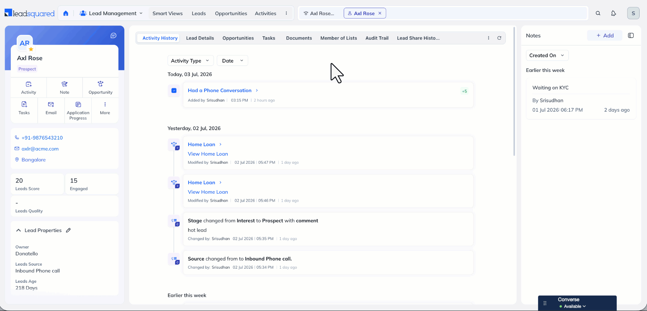This screenshot has height=311, width=647.
Task: Add an Activity from quick actions
Action: pos(29,87)
